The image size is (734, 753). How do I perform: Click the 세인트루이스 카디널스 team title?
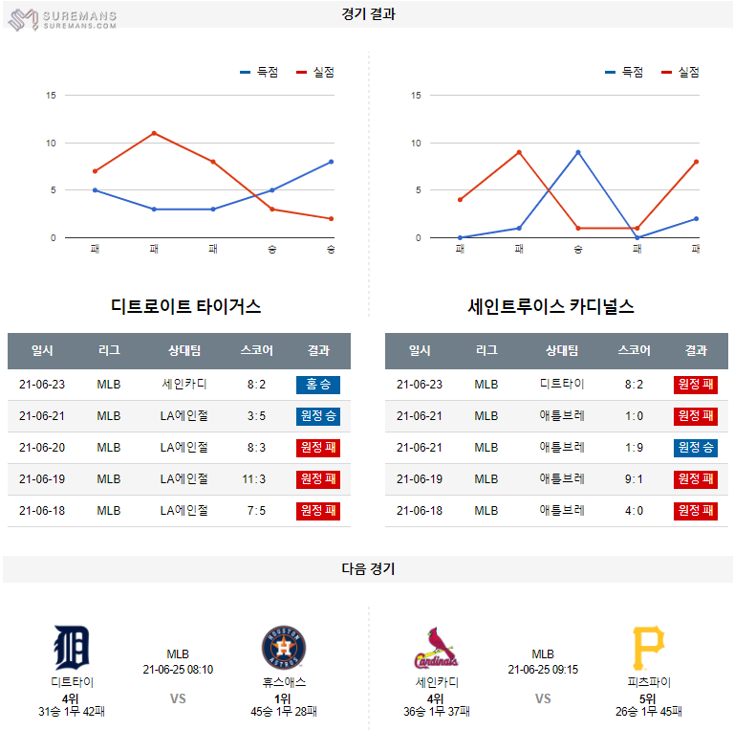551,307
